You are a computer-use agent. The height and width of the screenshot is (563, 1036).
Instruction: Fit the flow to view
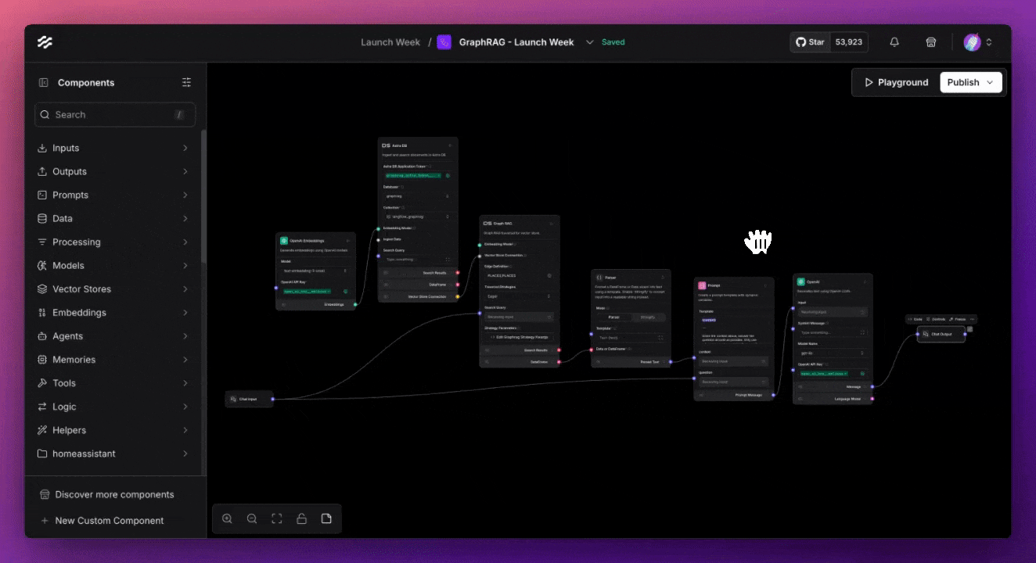[277, 518]
